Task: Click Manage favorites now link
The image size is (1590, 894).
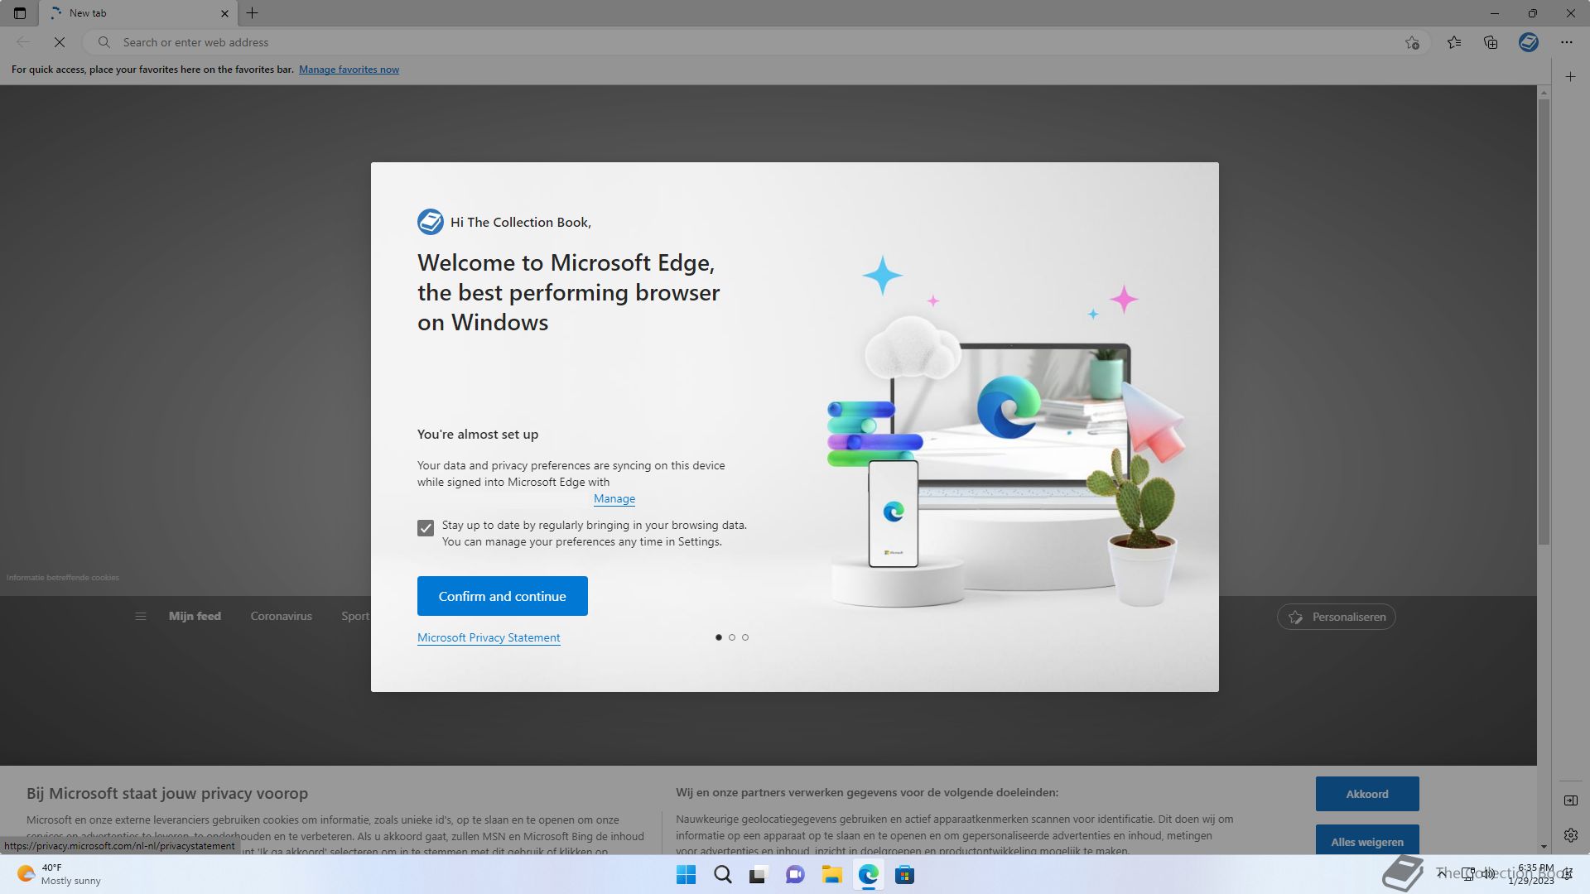Action: [x=349, y=70]
